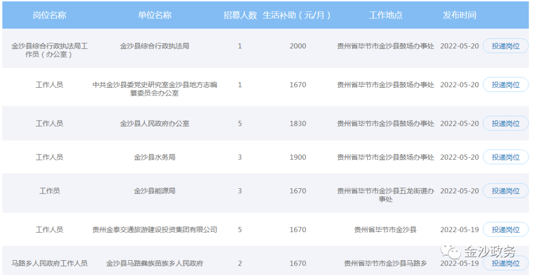
Task: Click the 生活补助（元/月） column header
Action: click(298, 15)
